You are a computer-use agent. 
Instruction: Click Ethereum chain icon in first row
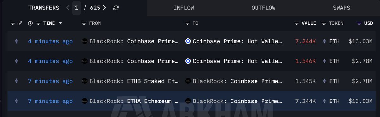tap(16, 41)
